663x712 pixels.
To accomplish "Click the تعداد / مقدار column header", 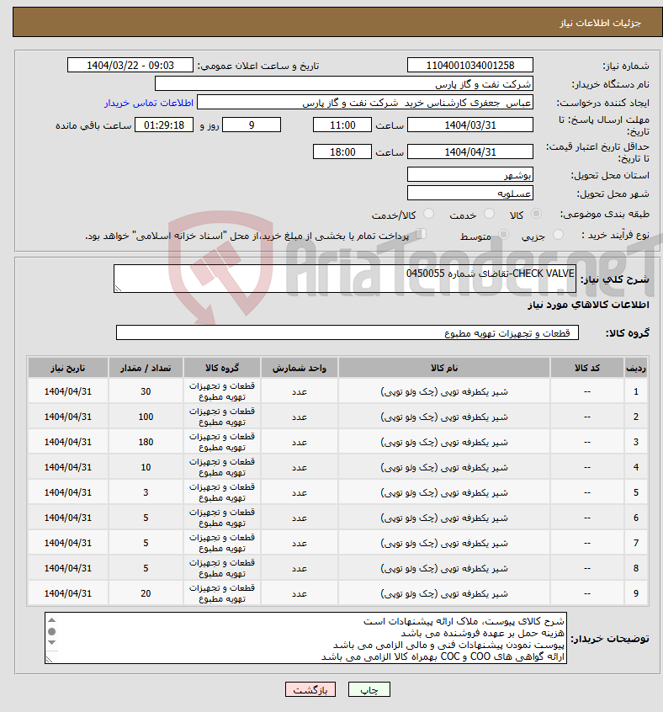I will pyautogui.click(x=146, y=368).
